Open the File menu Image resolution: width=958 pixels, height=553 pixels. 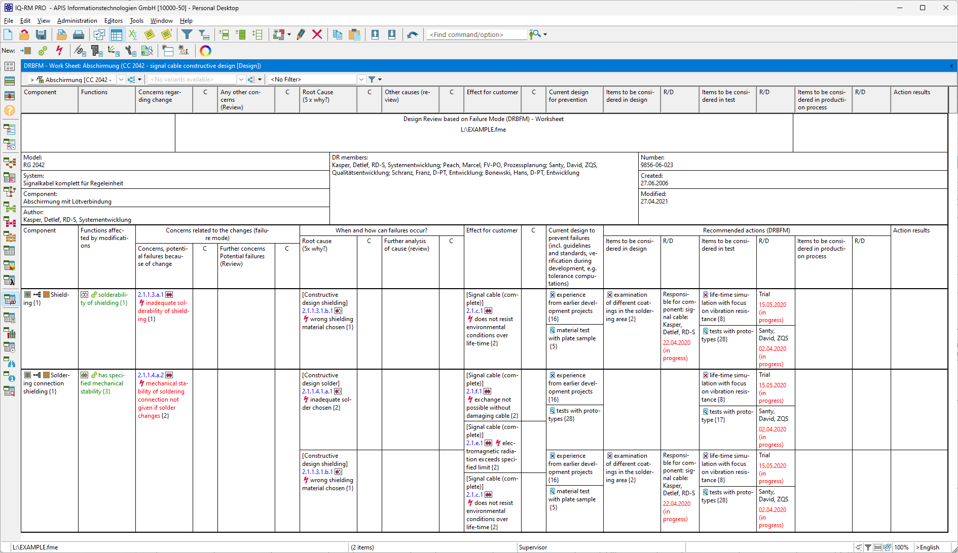(9, 21)
